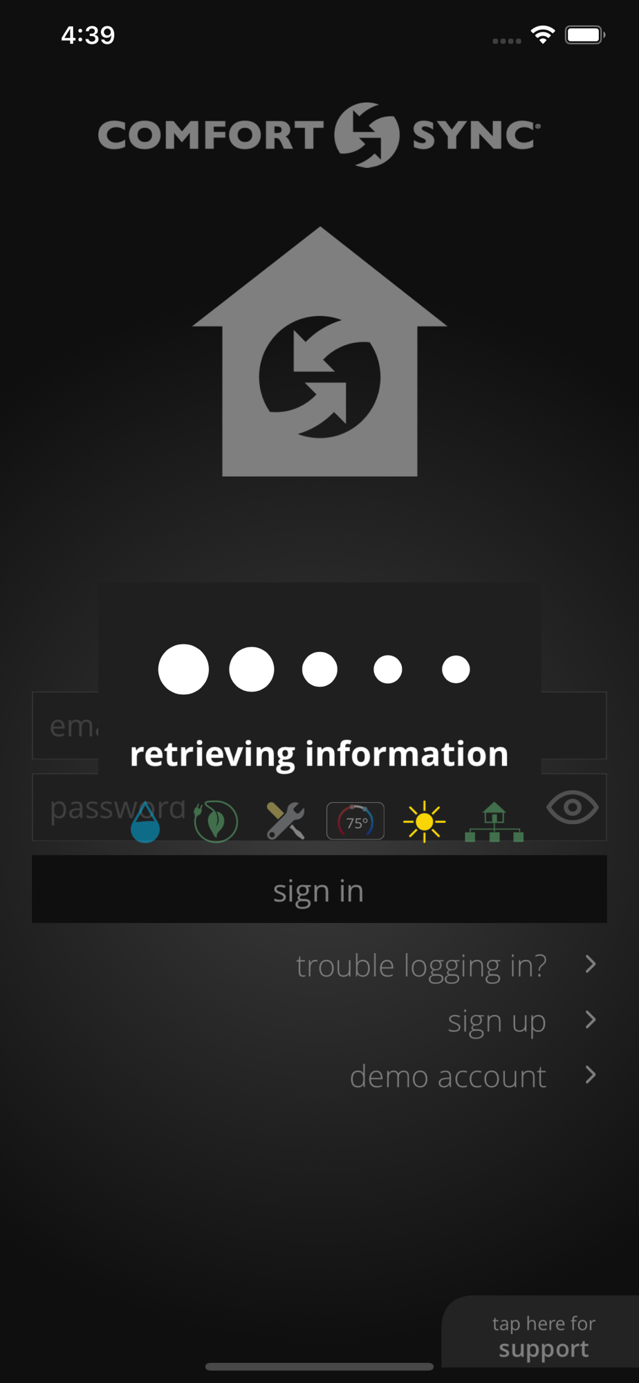Tap the Comfort Sync swirl logo at top
The image size is (639, 1383).
(367, 135)
